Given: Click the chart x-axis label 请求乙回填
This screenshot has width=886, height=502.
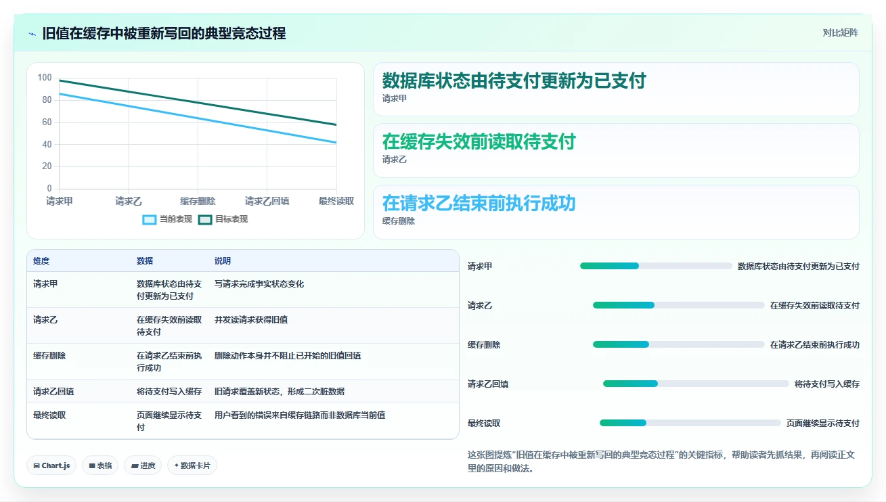Looking at the screenshot, I should (x=267, y=201).
